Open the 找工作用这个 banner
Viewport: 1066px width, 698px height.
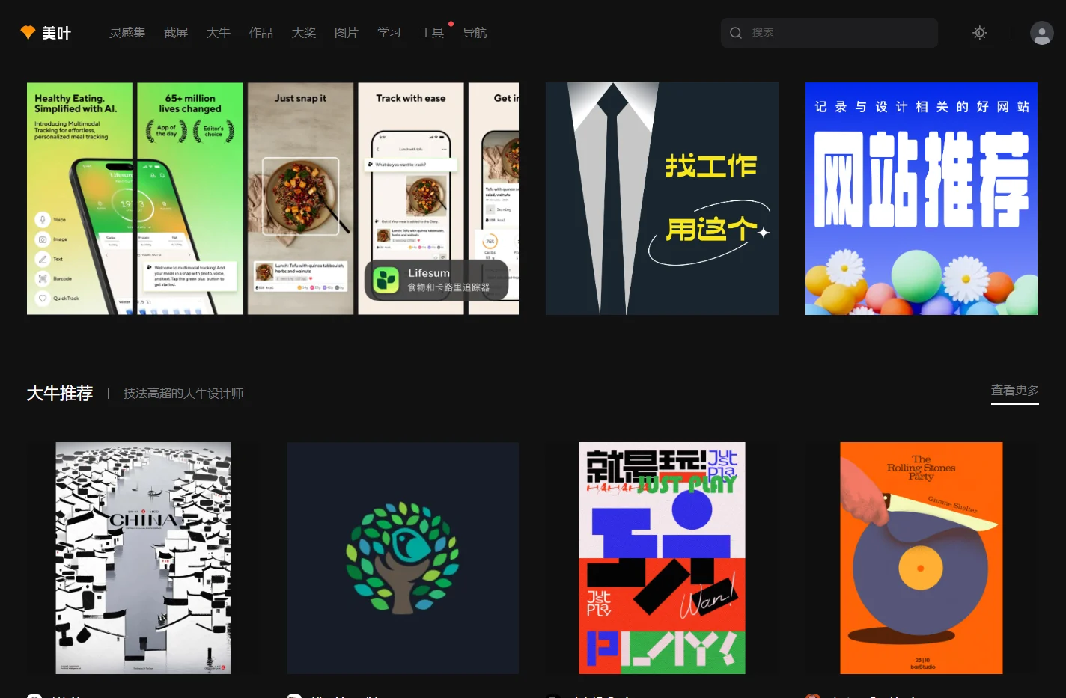tap(662, 198)
